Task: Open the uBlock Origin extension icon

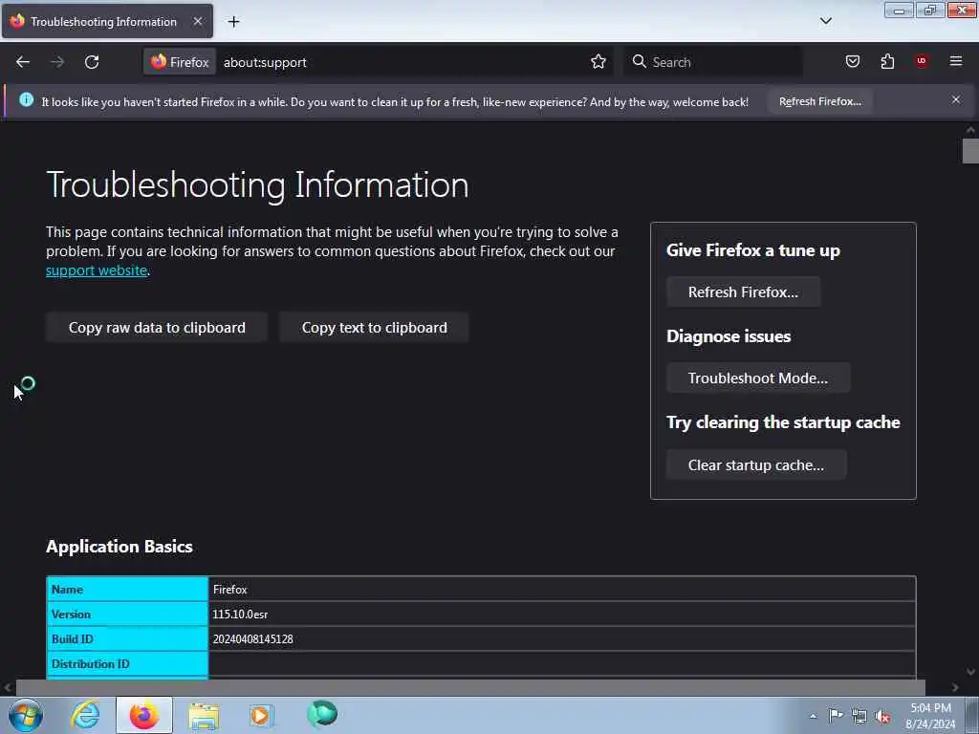Action: click(x=922, y=61)
